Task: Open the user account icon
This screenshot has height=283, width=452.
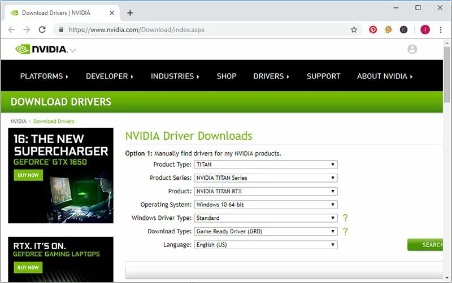Action: point(412,49)
